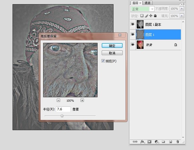194x150 pixels.
Task: Click the link layers icon
Action: point(135,141)
